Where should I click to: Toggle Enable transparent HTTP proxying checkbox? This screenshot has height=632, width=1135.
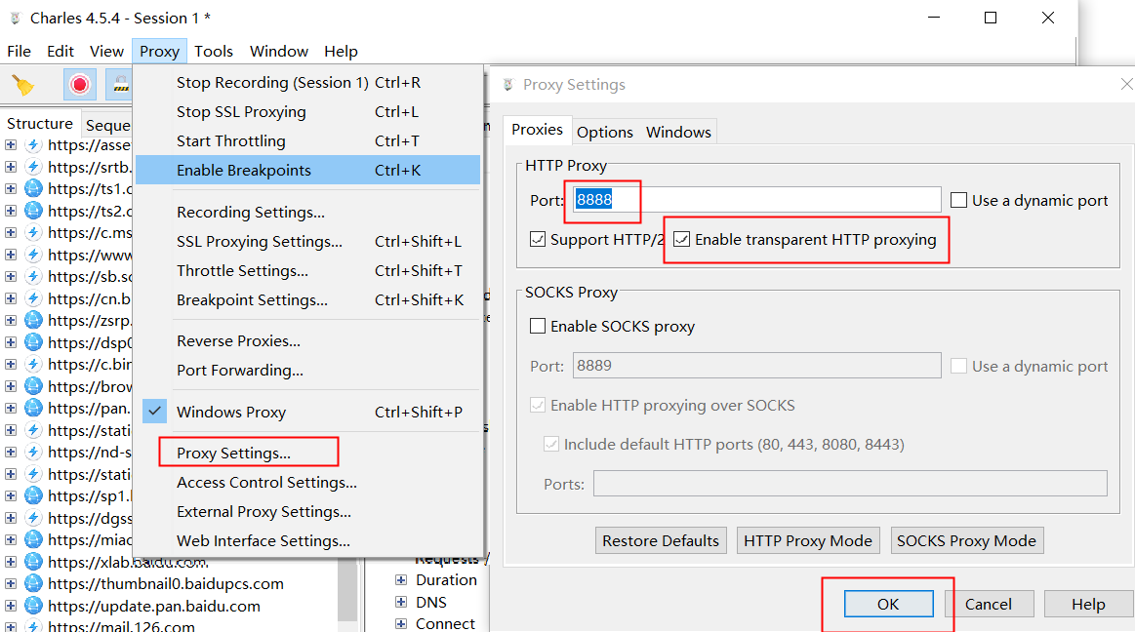click(682, 239)
